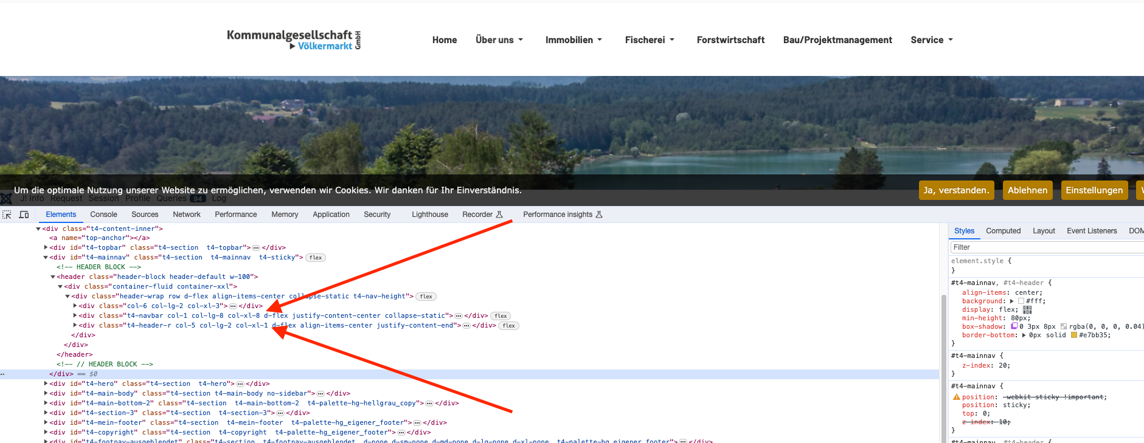Click the flex badge on the t4-mainnav div
This screenshot has width=1144, height=443.
(x=316, y=258)
